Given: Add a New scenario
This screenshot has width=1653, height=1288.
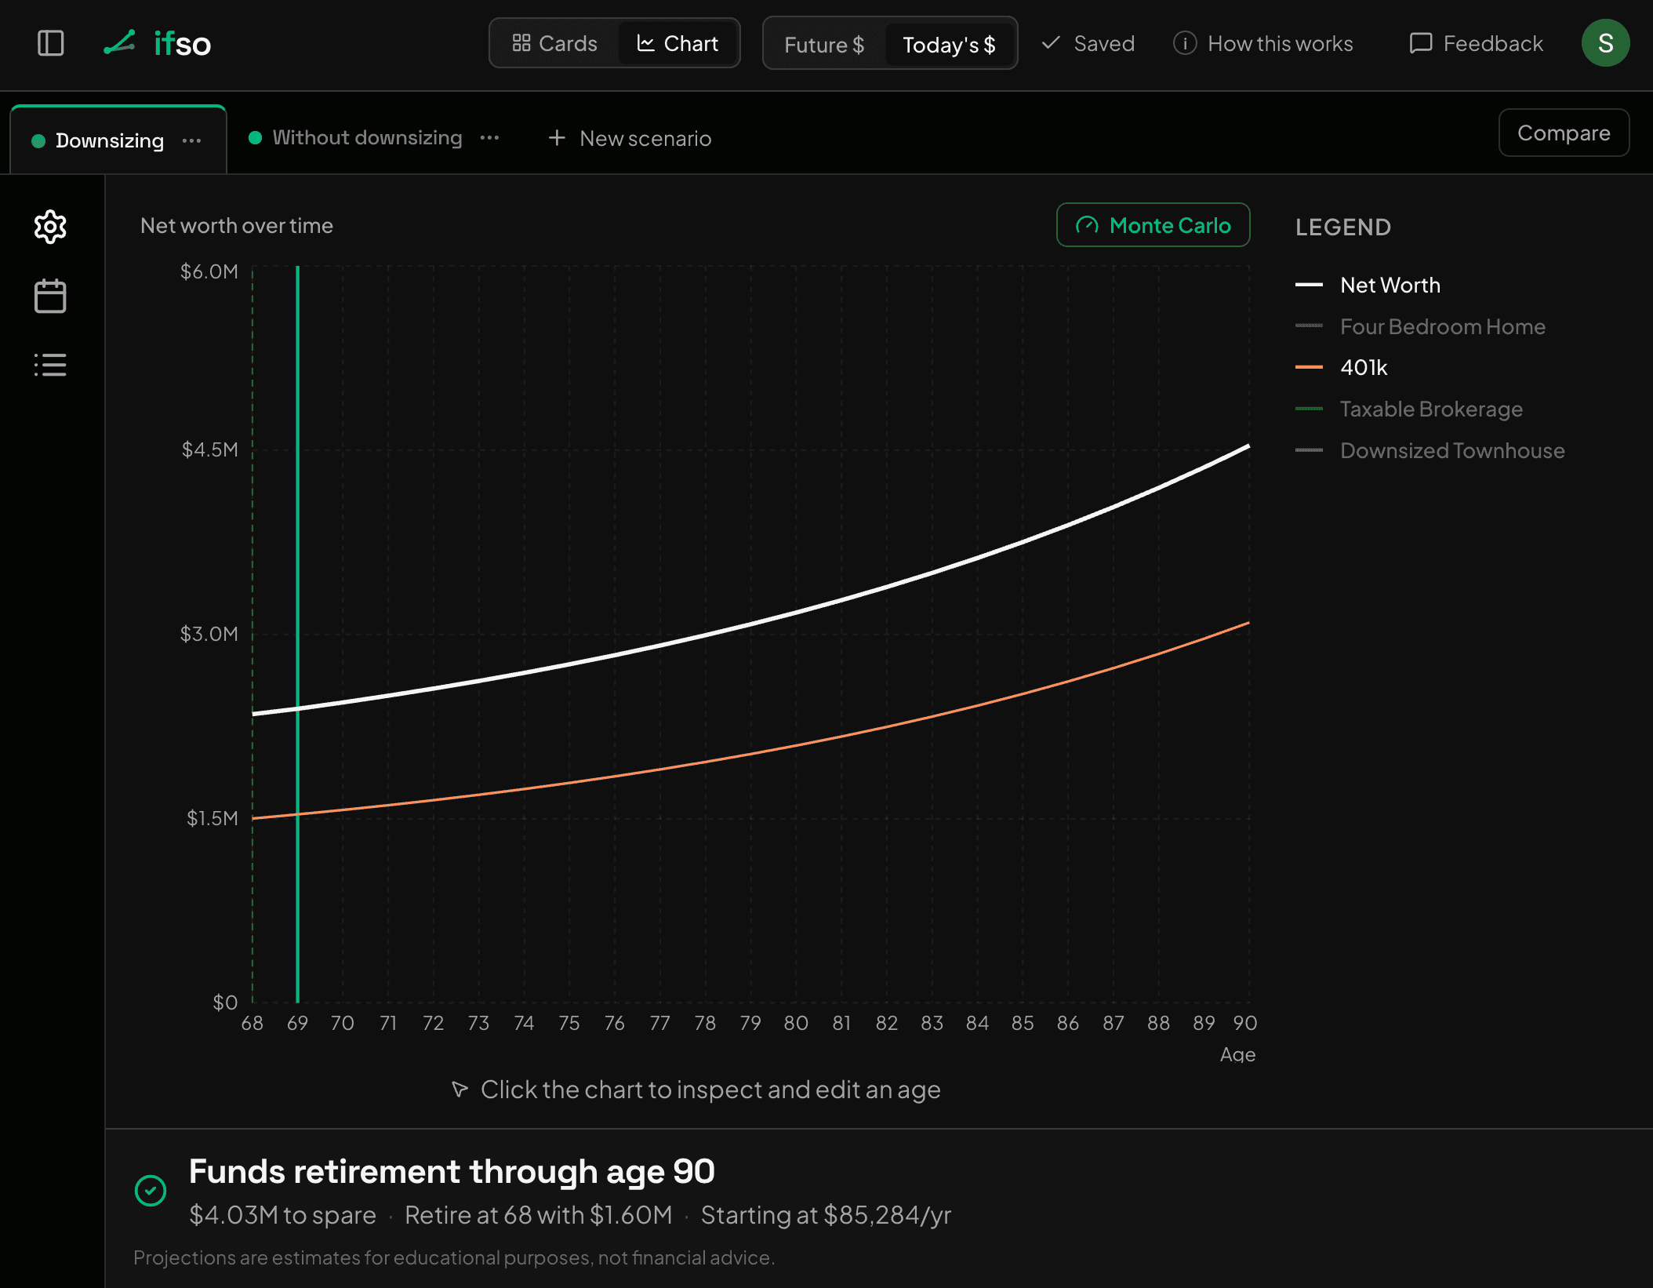Looking at the screenshot, I should tap(630, 138).
